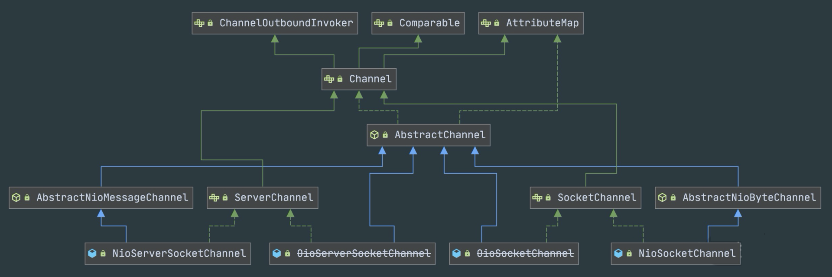The height and width of the screenshot is (277, 832).
Task: Select the SocketChannel label text
Action: (x=597, y=197)
